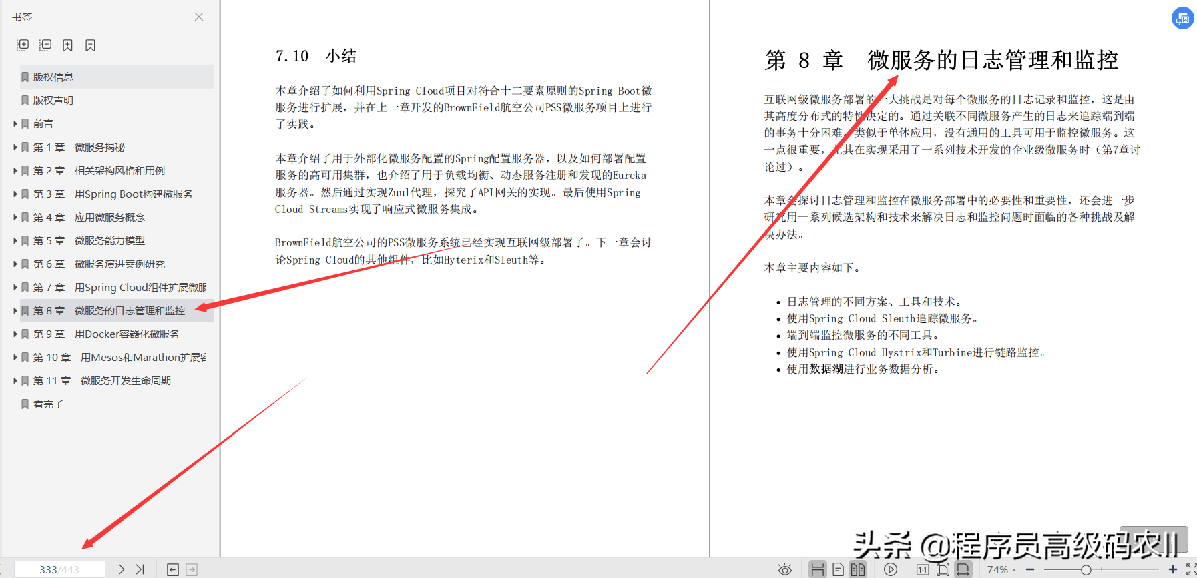Click the zoom in plus button
1197x578 pixels.
1172,569
